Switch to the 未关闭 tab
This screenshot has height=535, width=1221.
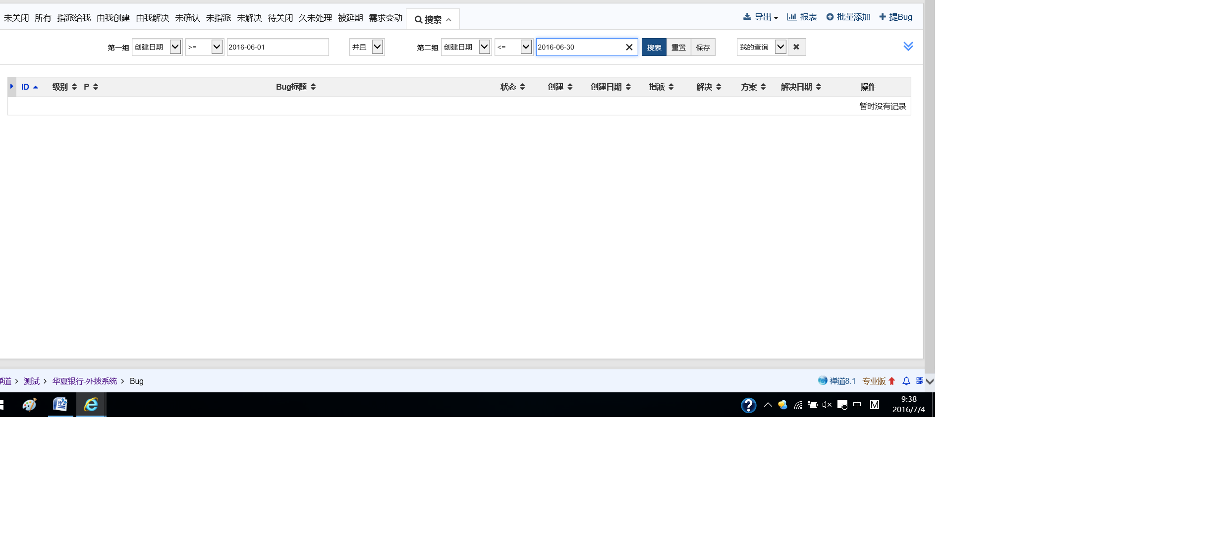click(x=16, y=18)
